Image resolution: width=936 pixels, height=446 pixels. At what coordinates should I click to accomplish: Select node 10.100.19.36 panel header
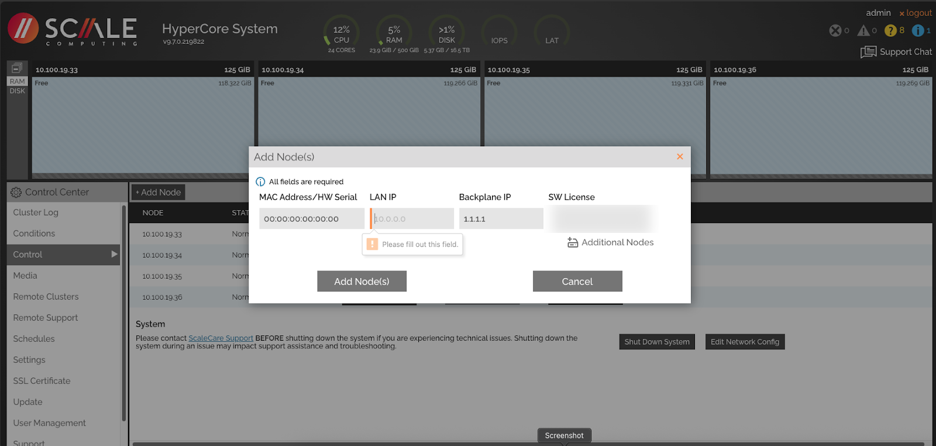pyautogui.click(x=821, y=69)
